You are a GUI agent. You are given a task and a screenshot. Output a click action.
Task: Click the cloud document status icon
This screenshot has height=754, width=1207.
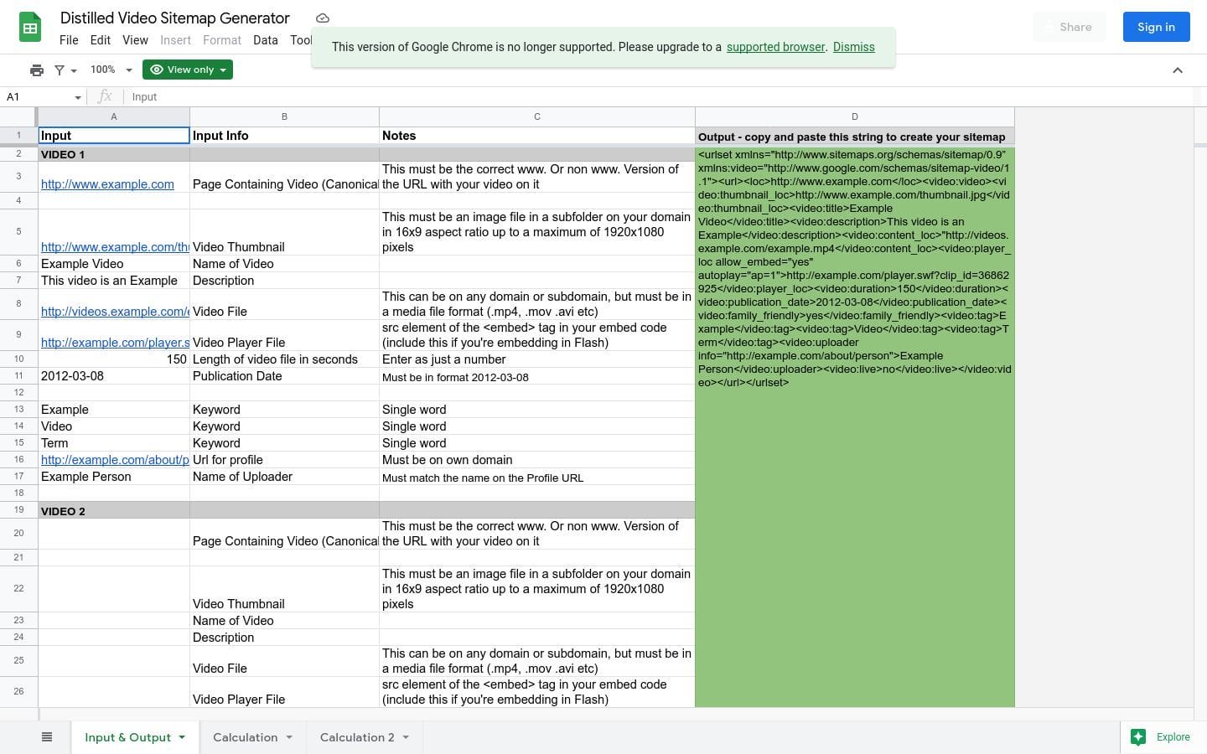coord(323,18)
